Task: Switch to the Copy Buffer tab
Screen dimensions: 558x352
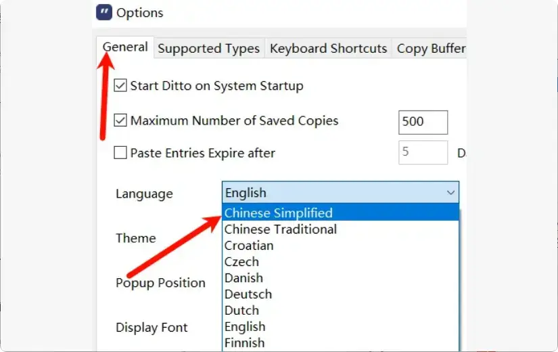Action: [x=430, y=49]
